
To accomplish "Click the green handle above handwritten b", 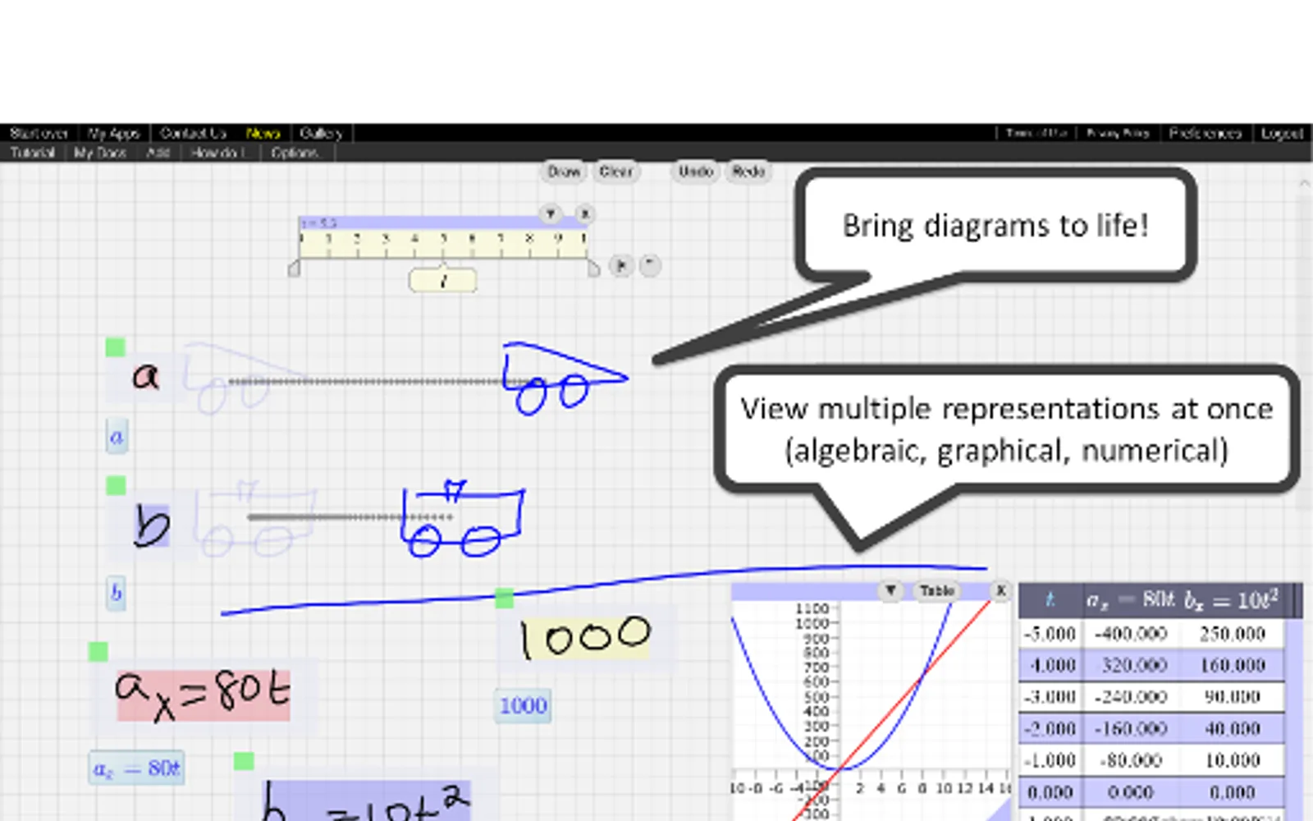I will (x=116, y=485).
